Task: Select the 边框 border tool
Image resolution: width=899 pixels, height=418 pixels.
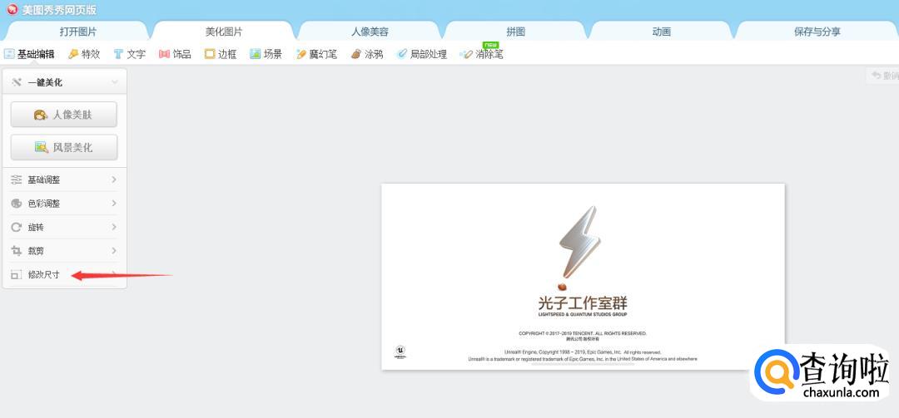Action: [221, 54]
